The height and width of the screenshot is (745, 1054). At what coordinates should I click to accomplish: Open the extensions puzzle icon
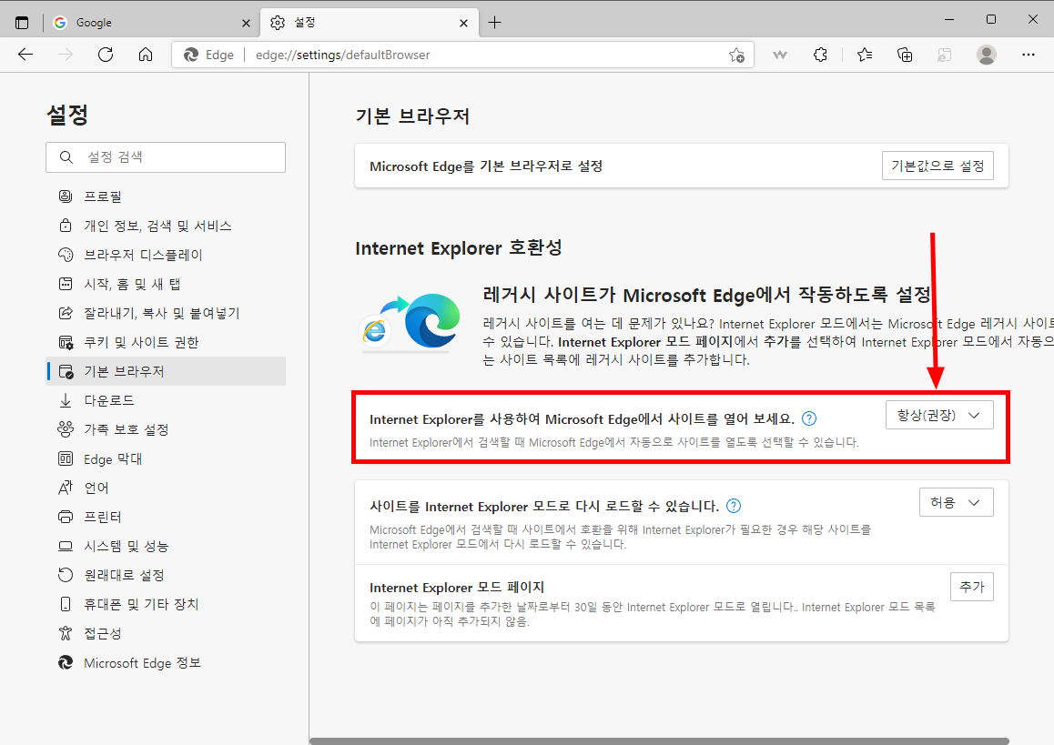point(820,55)
